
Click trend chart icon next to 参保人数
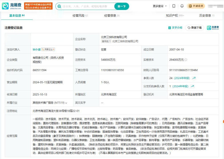pos(194,78)
